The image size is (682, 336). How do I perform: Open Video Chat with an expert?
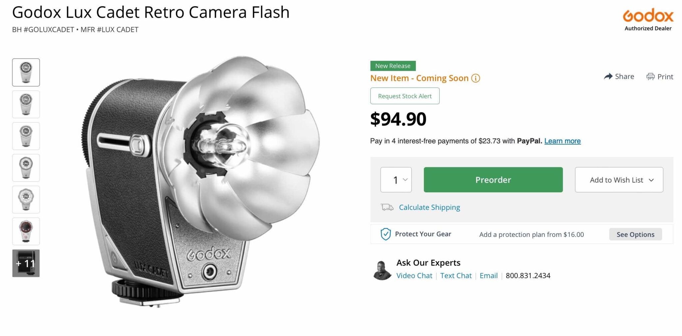point(414,275)
